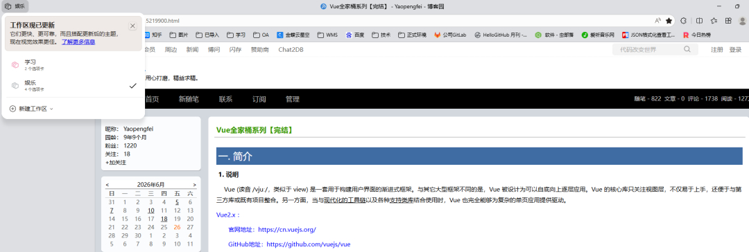Open the collections icon in toolbar
Viewport: 749px width, 252px height.
[728, 21]
